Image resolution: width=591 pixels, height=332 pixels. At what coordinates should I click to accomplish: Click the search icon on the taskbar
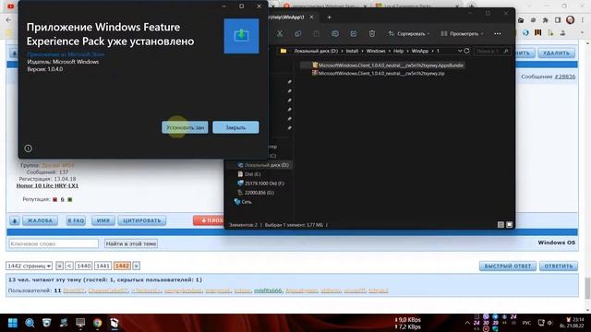(x=30, y=323)
